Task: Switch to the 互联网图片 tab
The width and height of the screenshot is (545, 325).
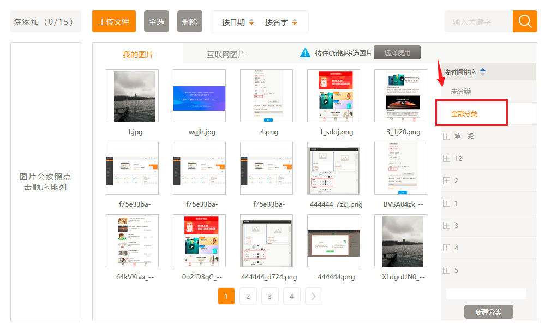Action: tap(226, 55)
